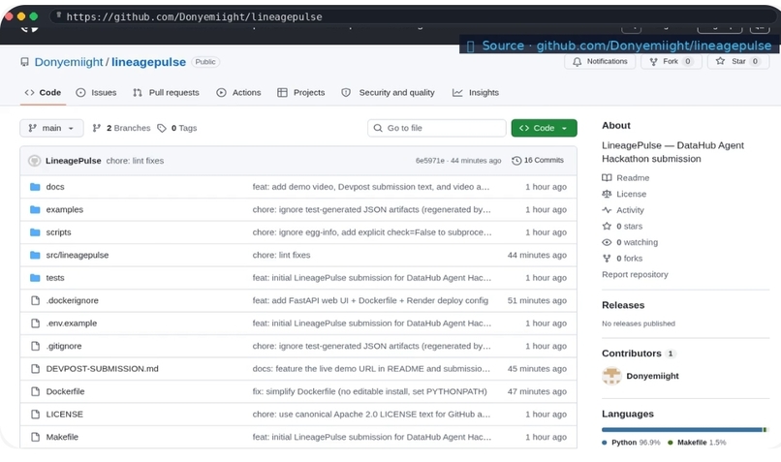The height and width of the screenshot is (462, 781).
Task: Click the LineagePulse committer avatar
Action: click(x=34, y=161)
